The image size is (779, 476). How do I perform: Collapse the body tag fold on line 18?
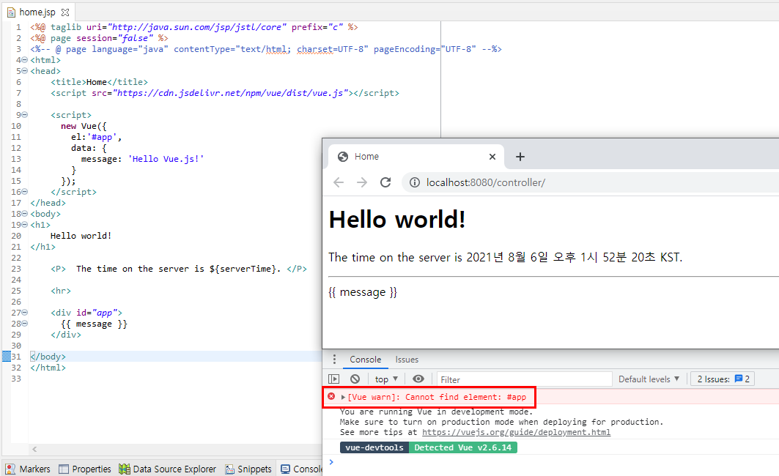point(25,213)
